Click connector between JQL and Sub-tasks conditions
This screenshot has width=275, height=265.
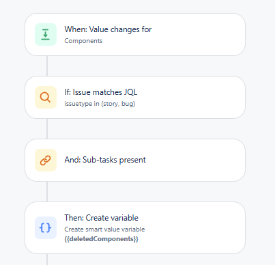coord(47,129)
